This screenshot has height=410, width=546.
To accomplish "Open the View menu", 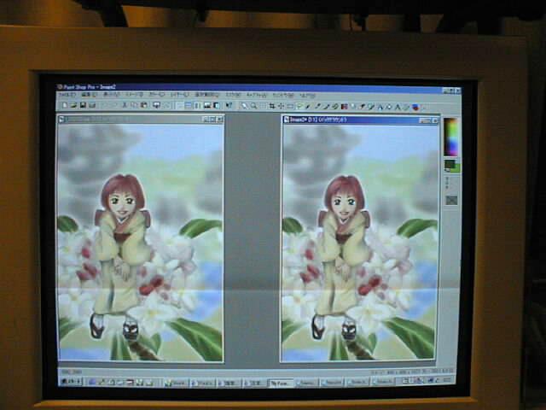I will (x=111, y=95).
